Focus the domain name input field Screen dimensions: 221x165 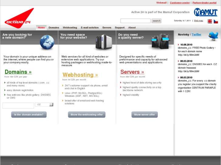(x=18, y=105)
